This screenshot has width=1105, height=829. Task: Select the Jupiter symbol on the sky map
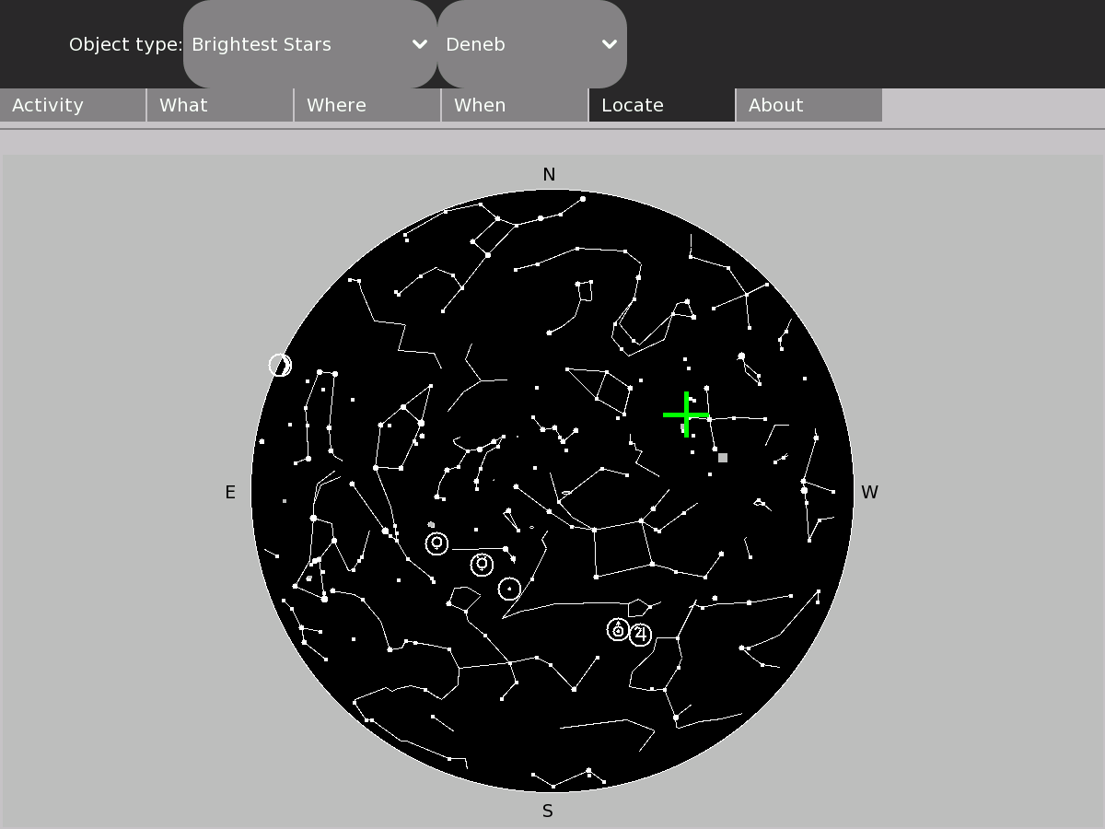coord(640,635)
